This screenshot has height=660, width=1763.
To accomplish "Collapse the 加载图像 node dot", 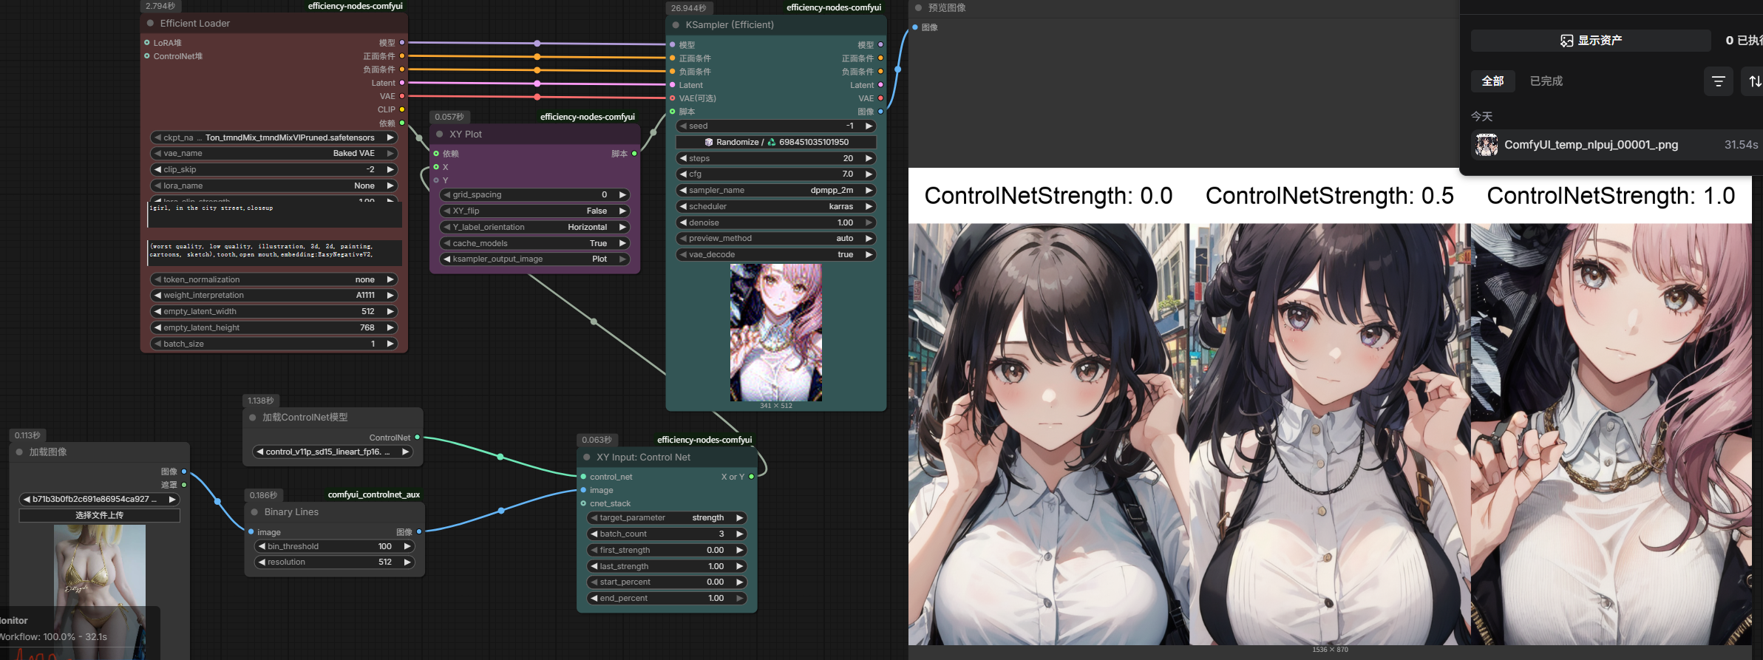I will click(x=19, y=452).
